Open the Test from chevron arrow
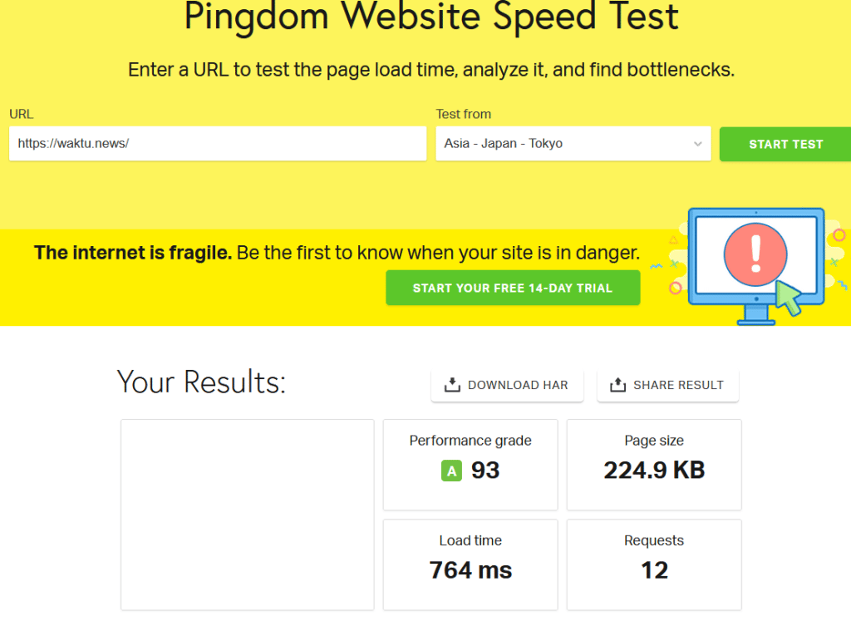The width and height of the screenshot is (851, 636). pos(697,144)
